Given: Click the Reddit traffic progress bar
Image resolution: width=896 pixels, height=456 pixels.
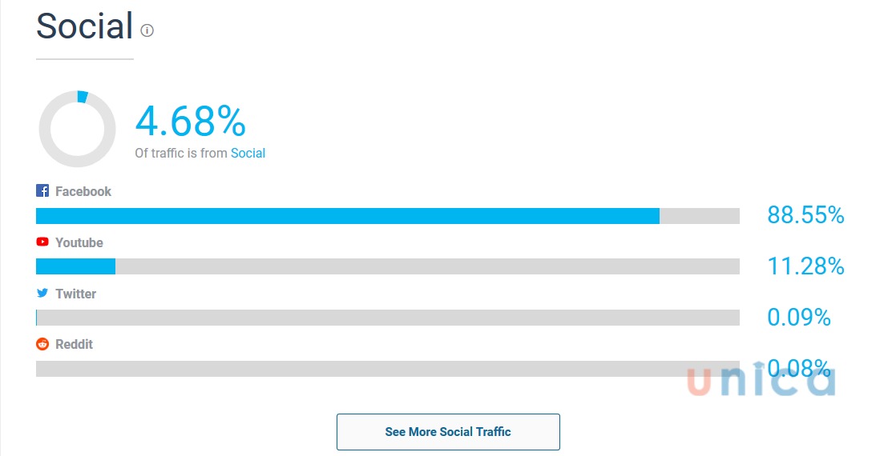Looking at the screenshot, I should pos(387,369).
